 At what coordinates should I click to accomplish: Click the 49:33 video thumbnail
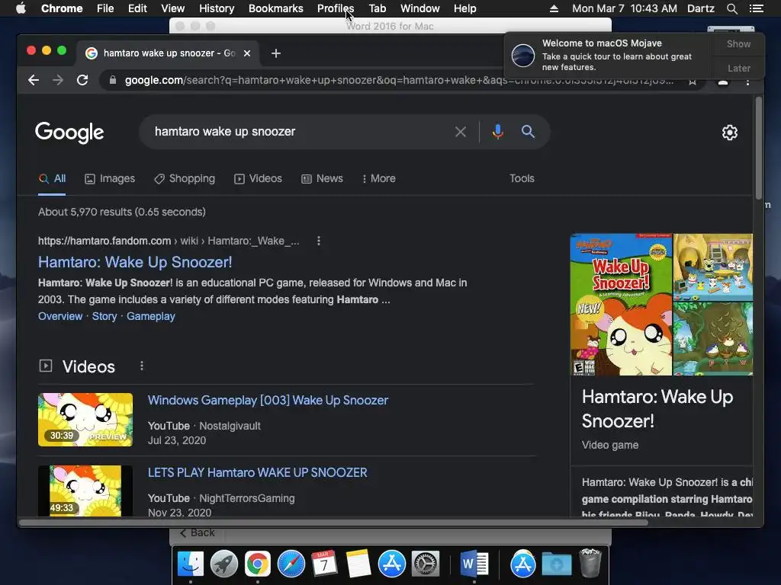85,491
